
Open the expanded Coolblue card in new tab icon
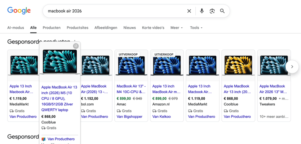(76, 46)
